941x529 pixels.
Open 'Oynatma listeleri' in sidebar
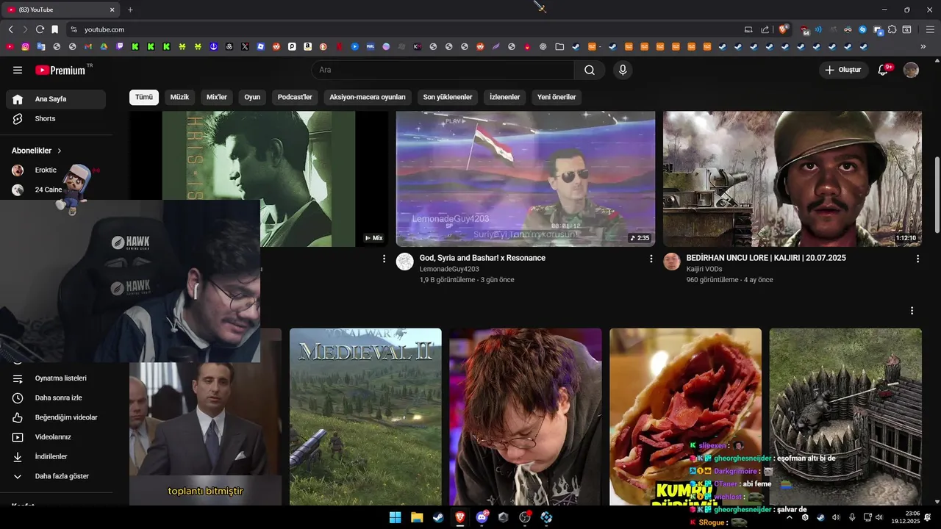click(x=56, y=378)
